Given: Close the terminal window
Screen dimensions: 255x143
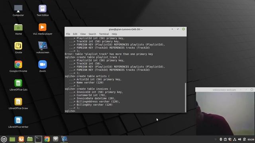Looking at the screenshot, I should (183, 29).
